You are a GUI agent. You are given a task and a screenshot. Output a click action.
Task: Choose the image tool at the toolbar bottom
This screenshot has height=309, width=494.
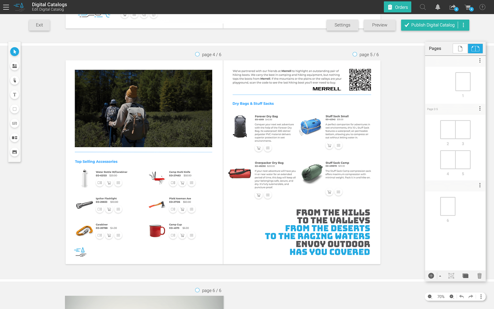[15, 152]
